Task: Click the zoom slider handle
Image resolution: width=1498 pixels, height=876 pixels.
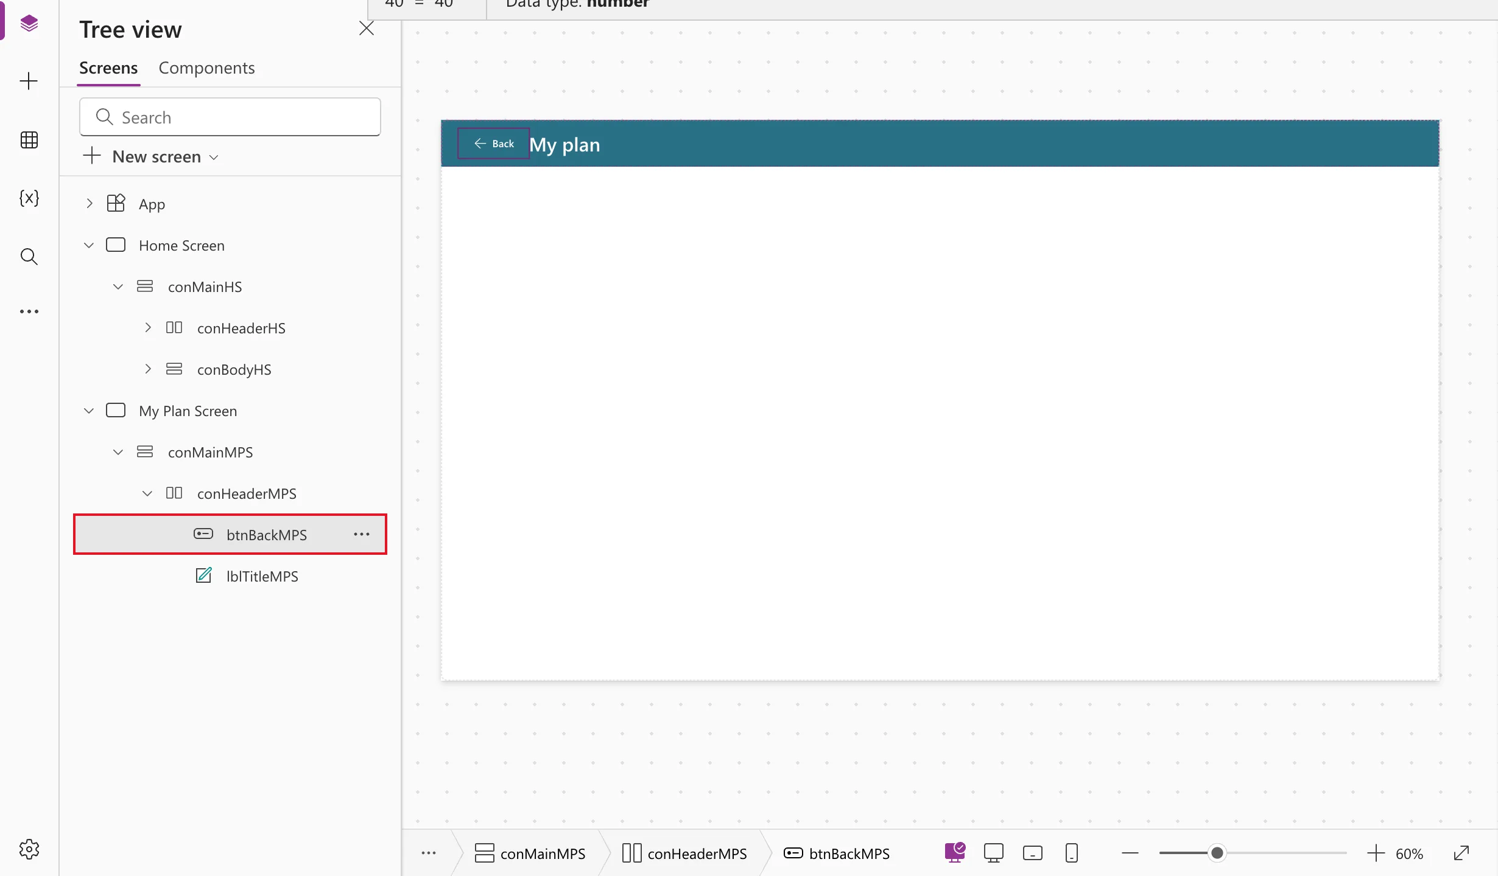Action: 1217,853
